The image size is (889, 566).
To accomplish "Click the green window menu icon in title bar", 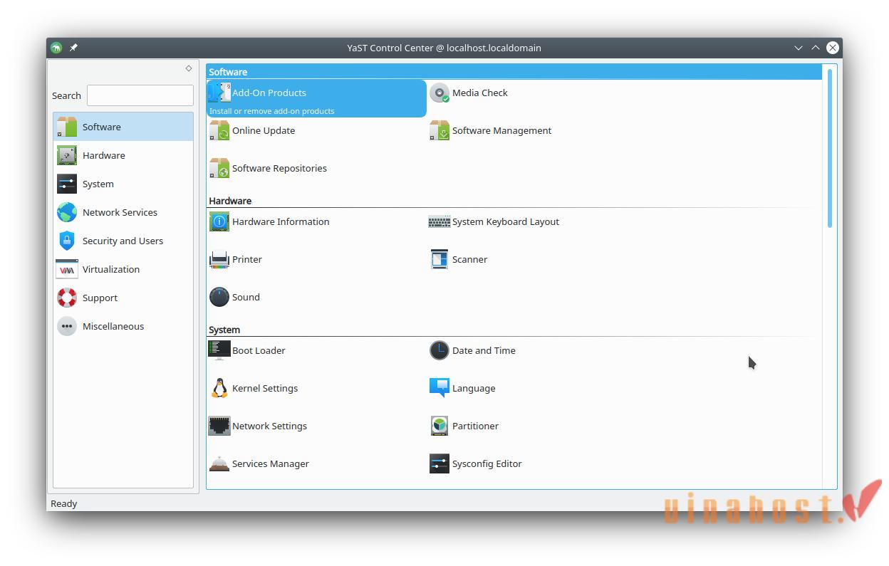I will [56, 48].
